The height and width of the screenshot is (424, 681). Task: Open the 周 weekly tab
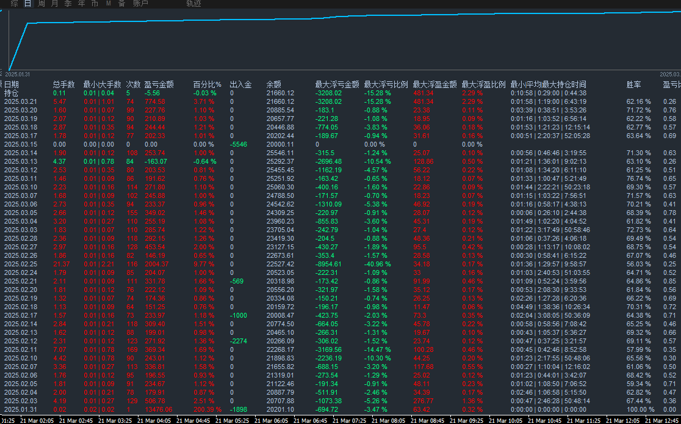(41, 4)
